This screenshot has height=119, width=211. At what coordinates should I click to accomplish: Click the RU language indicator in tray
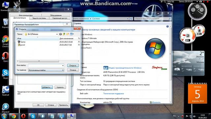pos(174,116)
